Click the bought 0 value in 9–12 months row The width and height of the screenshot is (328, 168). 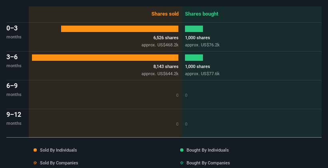point(186,124)
